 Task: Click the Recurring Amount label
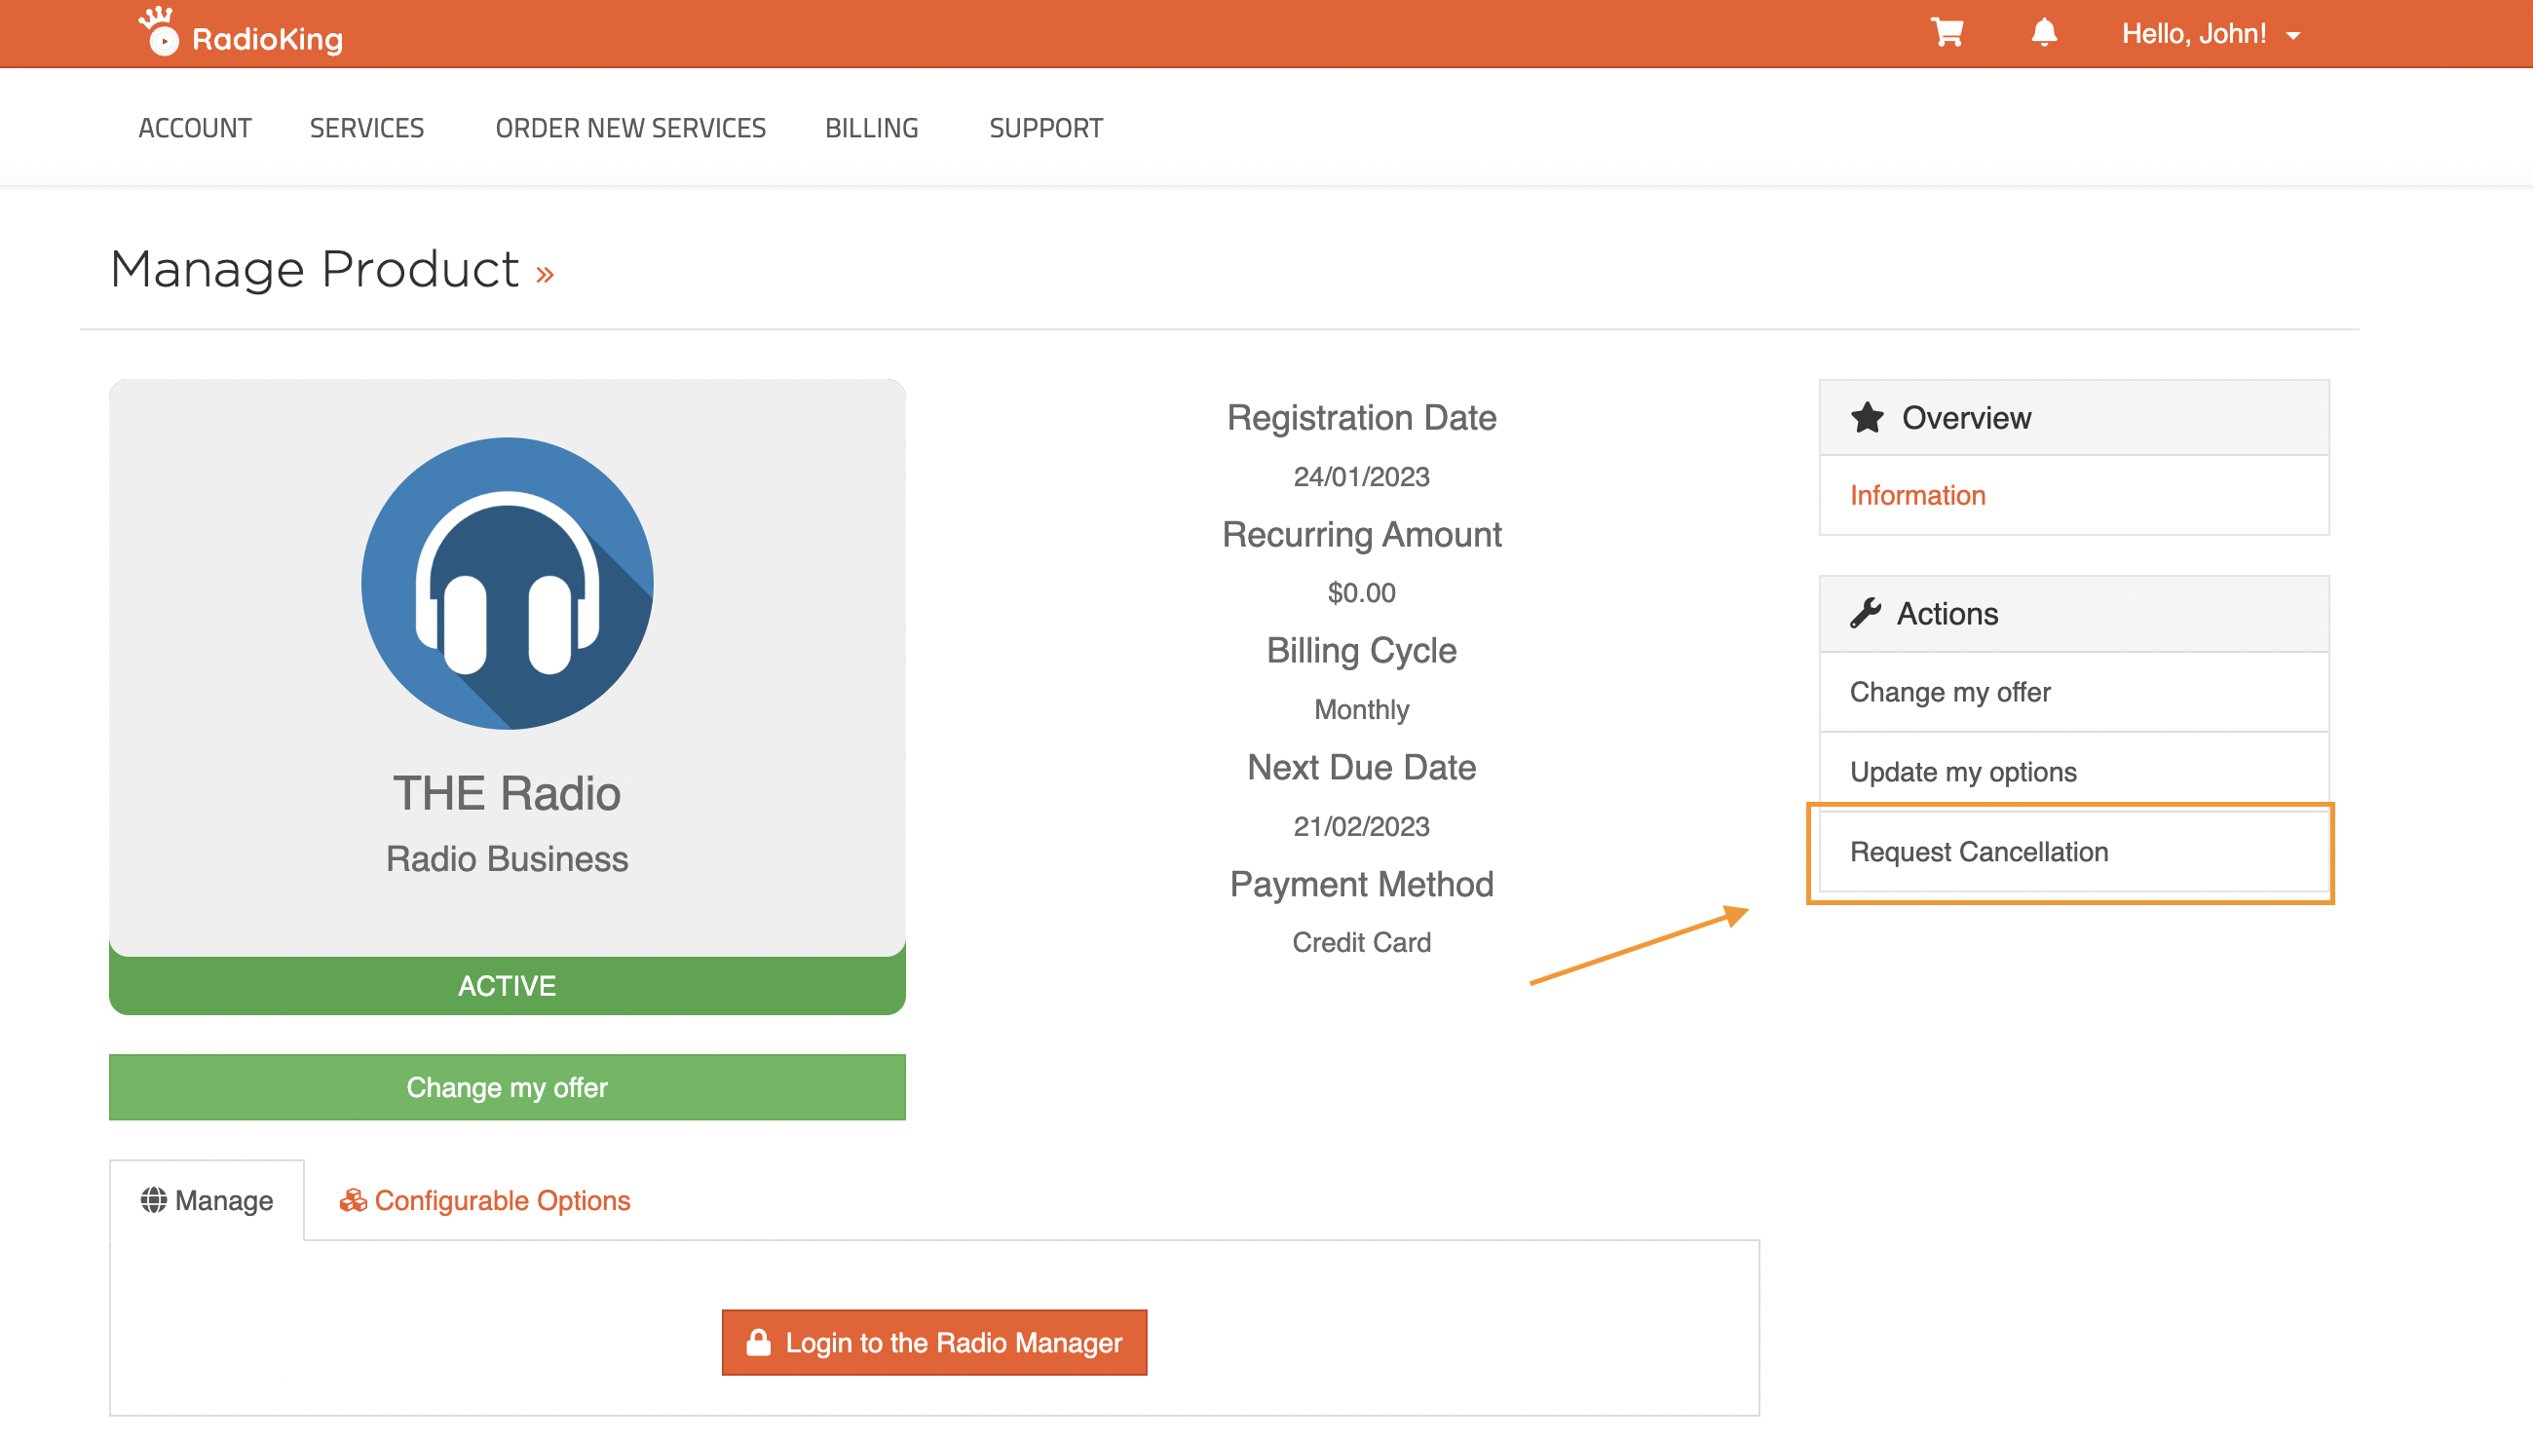coord(1361,534)
